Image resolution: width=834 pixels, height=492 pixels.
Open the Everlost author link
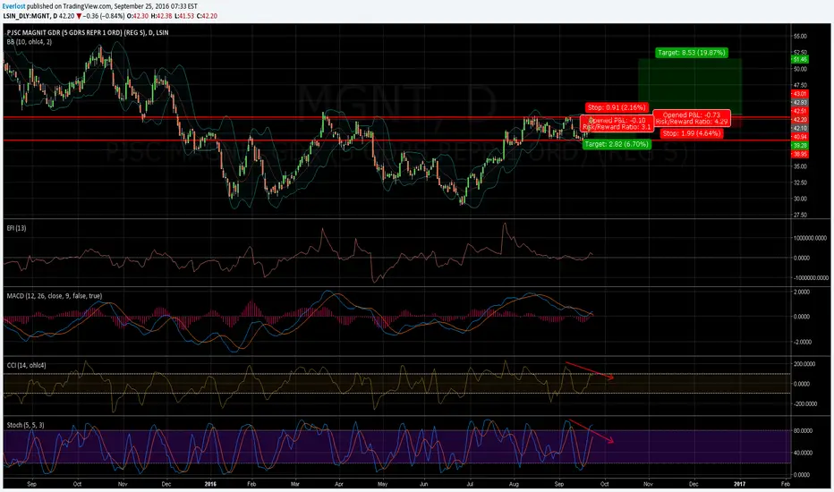click(x=13, y=6)
